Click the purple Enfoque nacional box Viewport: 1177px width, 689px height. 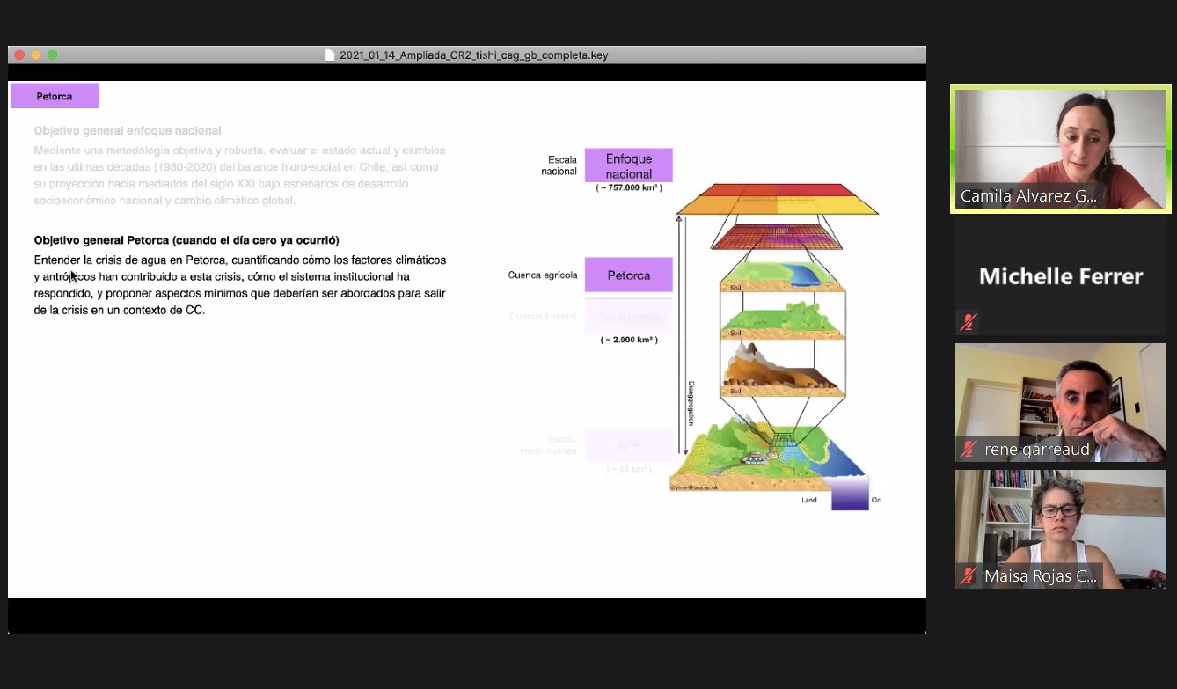[x=628, y=165]
